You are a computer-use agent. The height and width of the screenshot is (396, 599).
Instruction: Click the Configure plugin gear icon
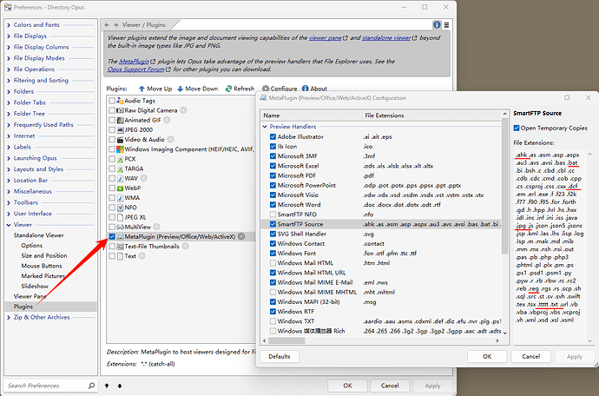click(266, 89)
